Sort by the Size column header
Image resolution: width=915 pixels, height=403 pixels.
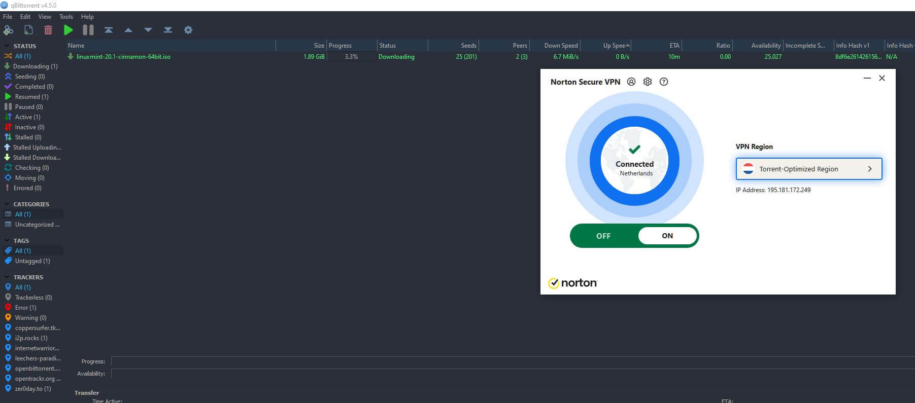301,46
